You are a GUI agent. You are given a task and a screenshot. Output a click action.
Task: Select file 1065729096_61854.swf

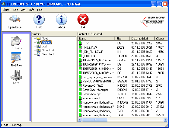[97, 64]
